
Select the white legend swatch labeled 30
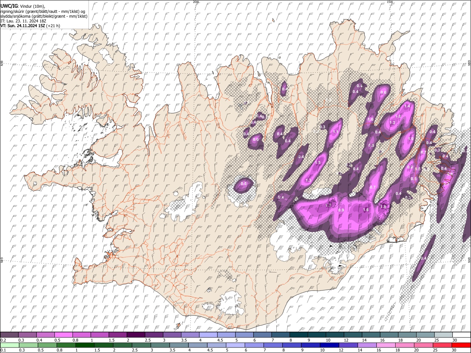[461, 335]
